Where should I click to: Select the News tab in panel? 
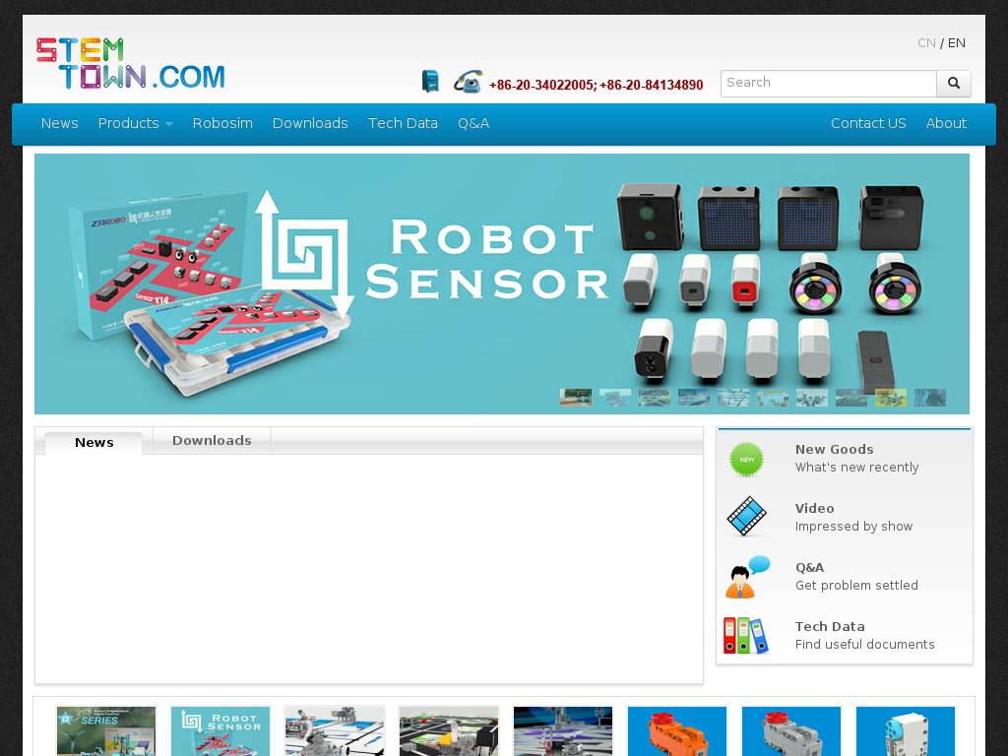point(94,442)
